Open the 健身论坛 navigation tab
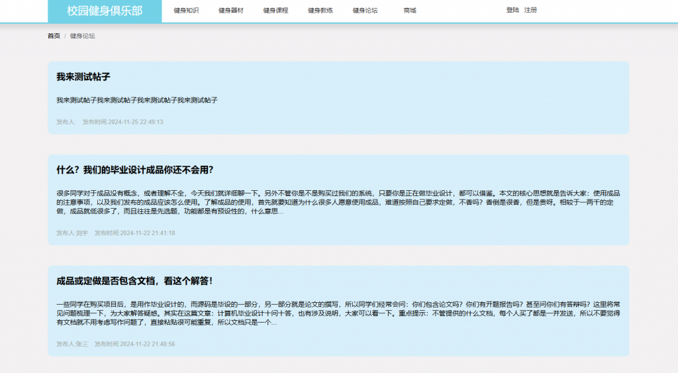This screenshot has height=373, width=678. tap(365, 11)
